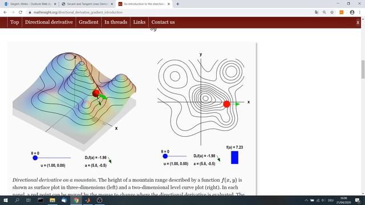Screen dimensions: 365x205
Task: Close the directional derivative tab
Action: (x=169, y=4)
